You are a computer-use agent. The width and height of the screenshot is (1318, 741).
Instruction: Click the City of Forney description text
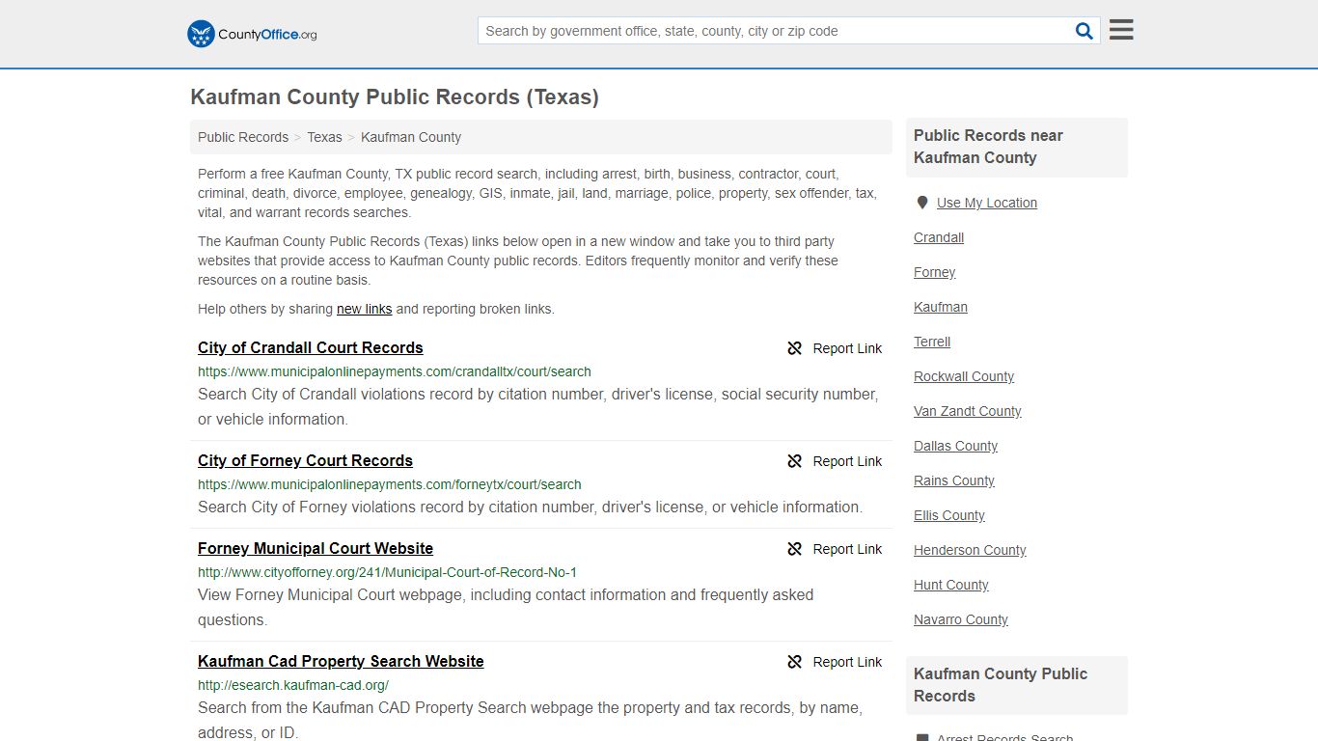[530, 507]
